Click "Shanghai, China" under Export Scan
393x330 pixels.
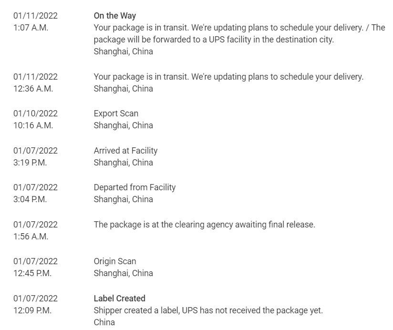pyautogui.click(x=123, y=125)
